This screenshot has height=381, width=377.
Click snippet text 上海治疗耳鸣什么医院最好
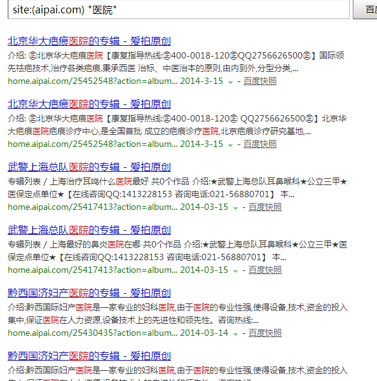click(x=99, y=181)
